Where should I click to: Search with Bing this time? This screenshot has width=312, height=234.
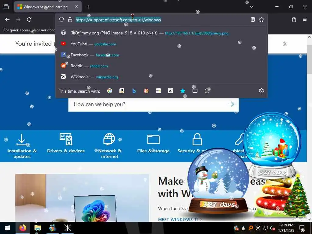click(134, 91)
